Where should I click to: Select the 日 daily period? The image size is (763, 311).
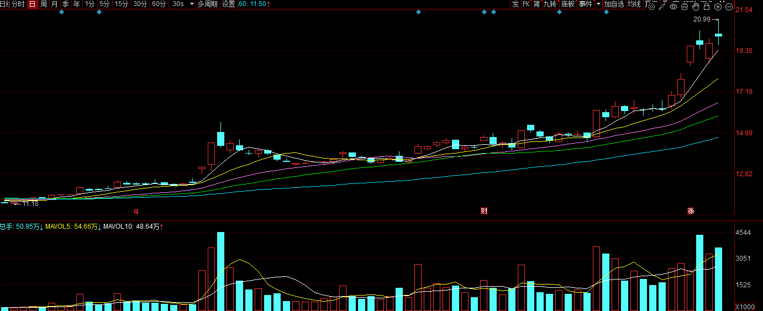pyautogui.click(x=32, y=4)
